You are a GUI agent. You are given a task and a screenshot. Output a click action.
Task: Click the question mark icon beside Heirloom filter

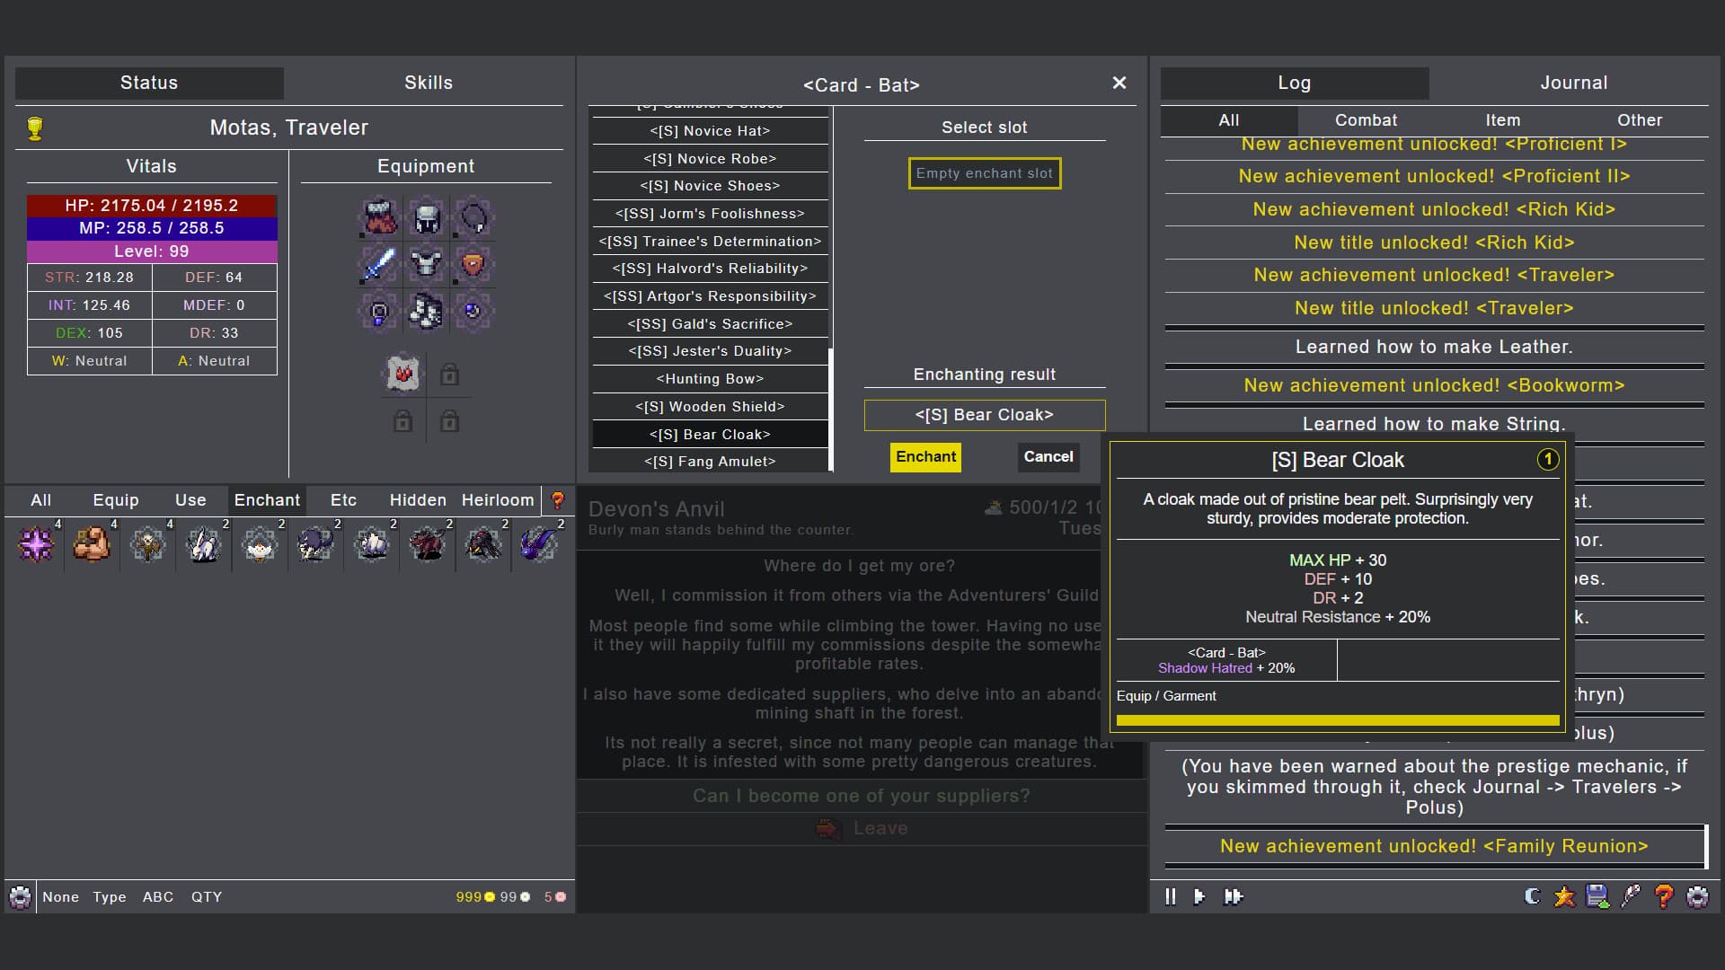(x=559, y=500)
